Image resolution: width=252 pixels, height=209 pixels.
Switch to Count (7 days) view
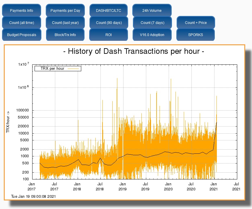tap(152, 23)
